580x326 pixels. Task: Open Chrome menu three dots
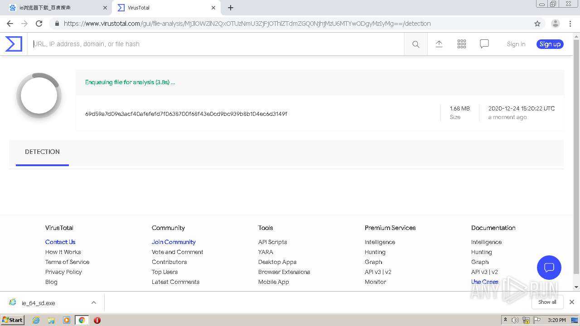point(570,24)
